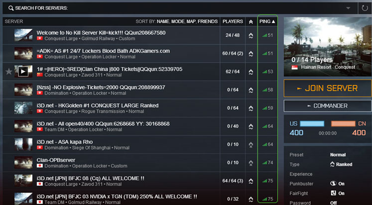Sort servers by FRIENDS
Viewport: 372px width, 205px height.
(208, 21)
